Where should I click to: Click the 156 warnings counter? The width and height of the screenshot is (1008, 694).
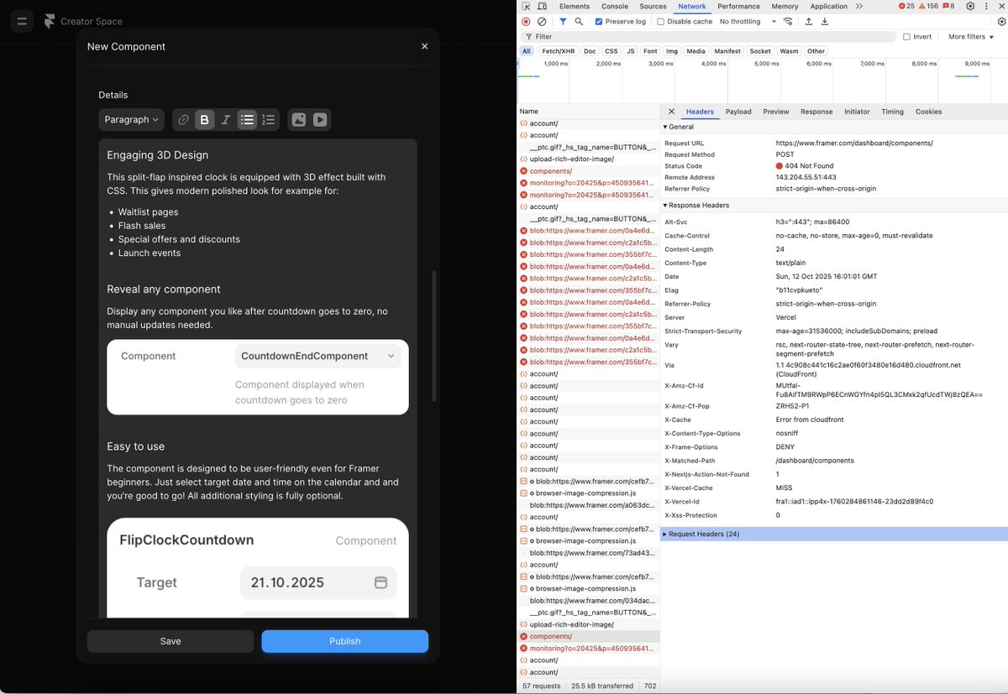click(928, 6)
